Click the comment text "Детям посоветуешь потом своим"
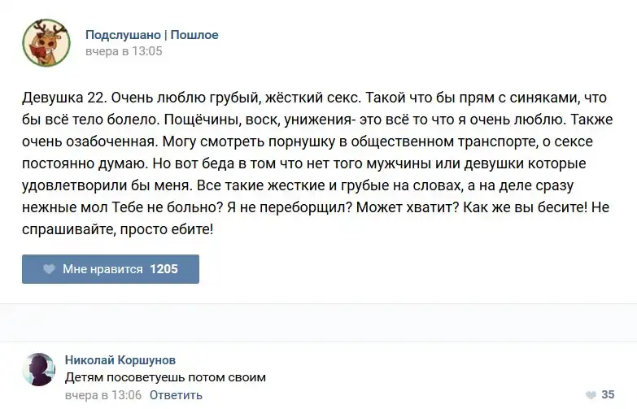 point(165,377)
